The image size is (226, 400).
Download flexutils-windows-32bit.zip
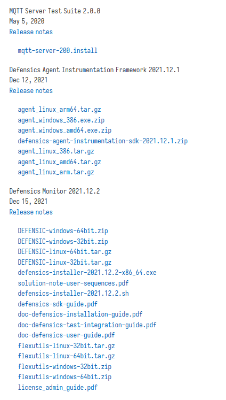pyautogui.click(x=64, y=367)
